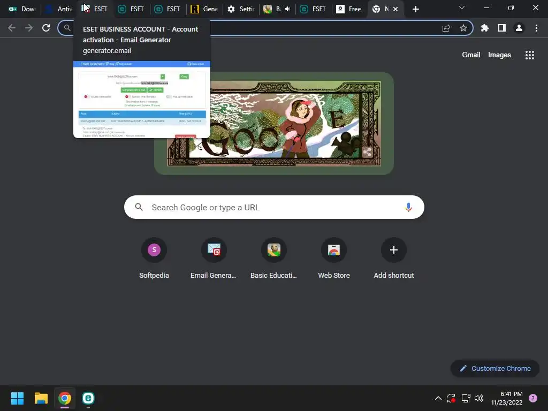This screenshot has height=411, width=548.
Task: Open the Extensions puzzle-piece menu
Action: [485, 28]
